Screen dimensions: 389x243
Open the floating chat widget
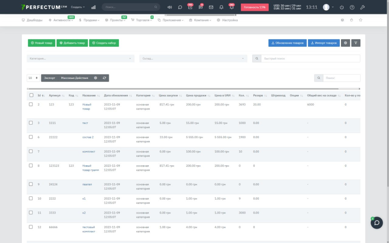pyautogui.click(x=377, y=223)
